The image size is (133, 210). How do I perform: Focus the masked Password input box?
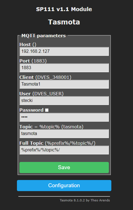pos(64,117)
